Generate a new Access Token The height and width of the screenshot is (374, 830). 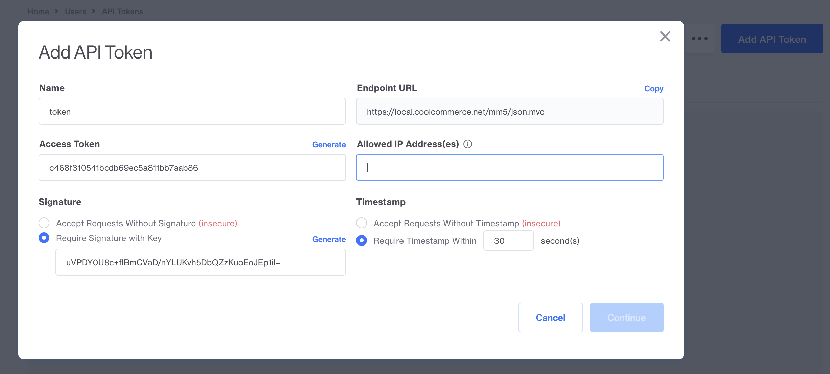point(328,145)
